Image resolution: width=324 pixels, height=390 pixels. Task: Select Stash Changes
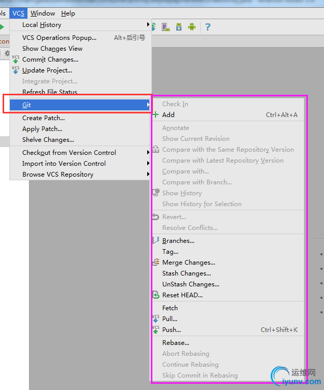228,273
